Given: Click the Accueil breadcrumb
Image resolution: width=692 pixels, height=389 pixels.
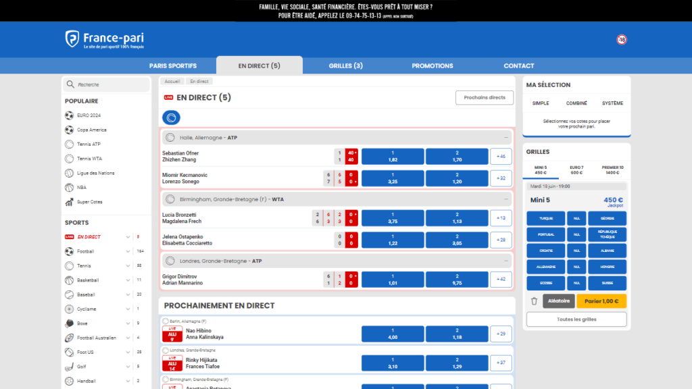Looking at the screenshot, I should 172,82.
